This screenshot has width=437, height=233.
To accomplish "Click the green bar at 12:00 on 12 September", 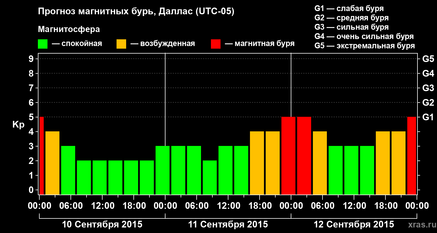I will pyautogui.click(x=351, y=170).
